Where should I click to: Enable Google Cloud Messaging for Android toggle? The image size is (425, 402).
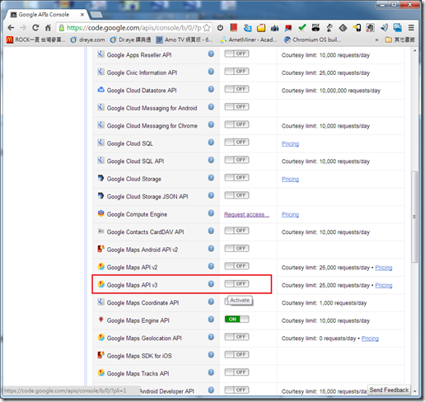(x=236, y=107)
